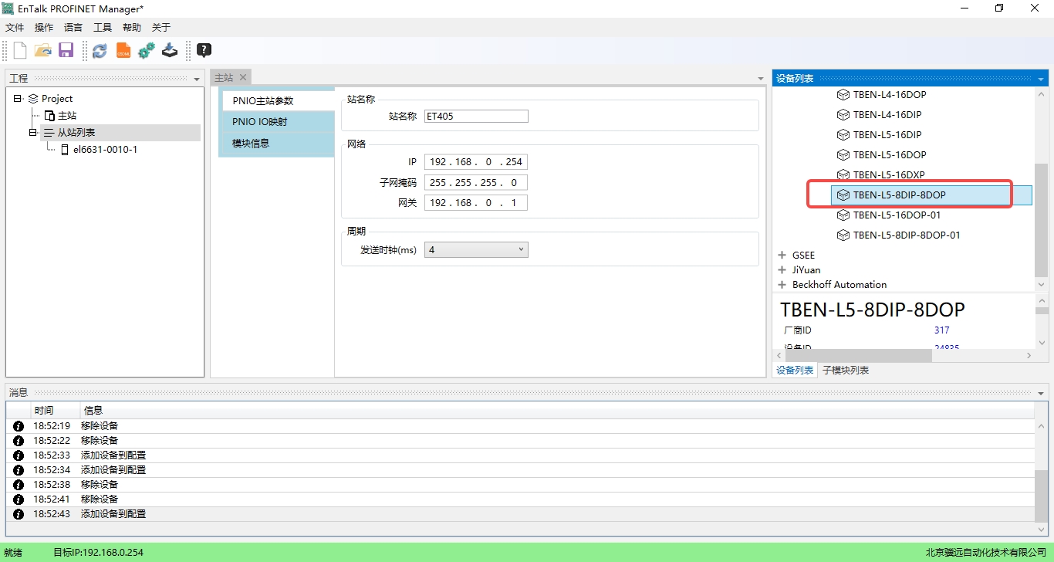Viewport: 1054px width, 562px height.
Task: Select el6631-0010-1 slave device in tree
Action: pos(105,150)
